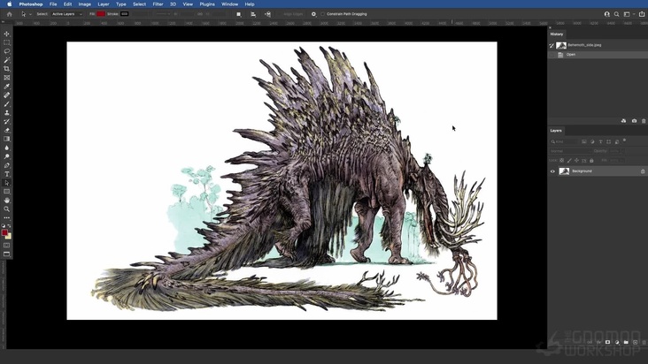The width and height of the screenshot is (648, 364).
Task: Delete the current history state
Action: [644, 121]
